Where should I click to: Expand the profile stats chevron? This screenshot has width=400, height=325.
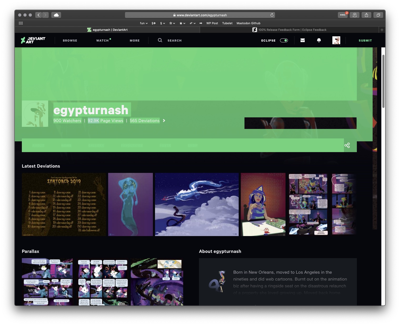pos(164,121)
